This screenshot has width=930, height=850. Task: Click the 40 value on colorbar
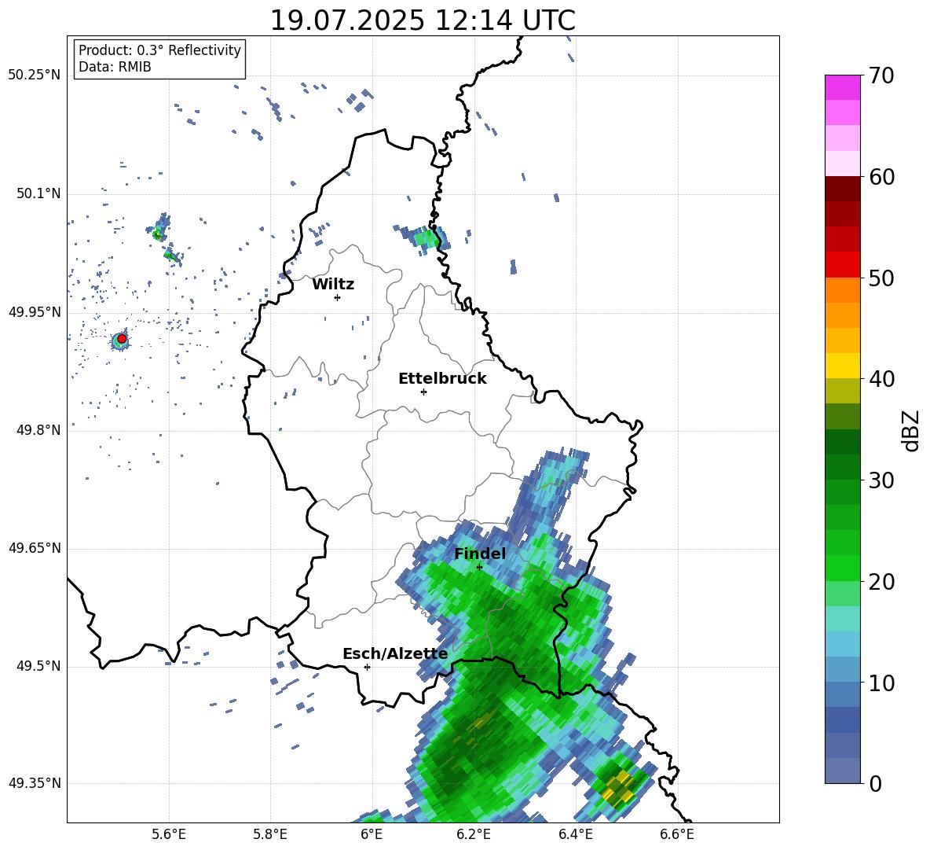[x=881, y=379]
